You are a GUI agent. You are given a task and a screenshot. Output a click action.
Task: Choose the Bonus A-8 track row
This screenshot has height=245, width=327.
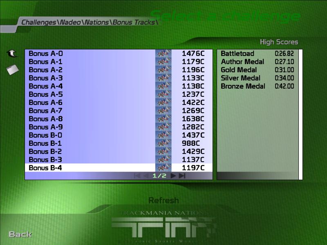(x=46, y=119)
